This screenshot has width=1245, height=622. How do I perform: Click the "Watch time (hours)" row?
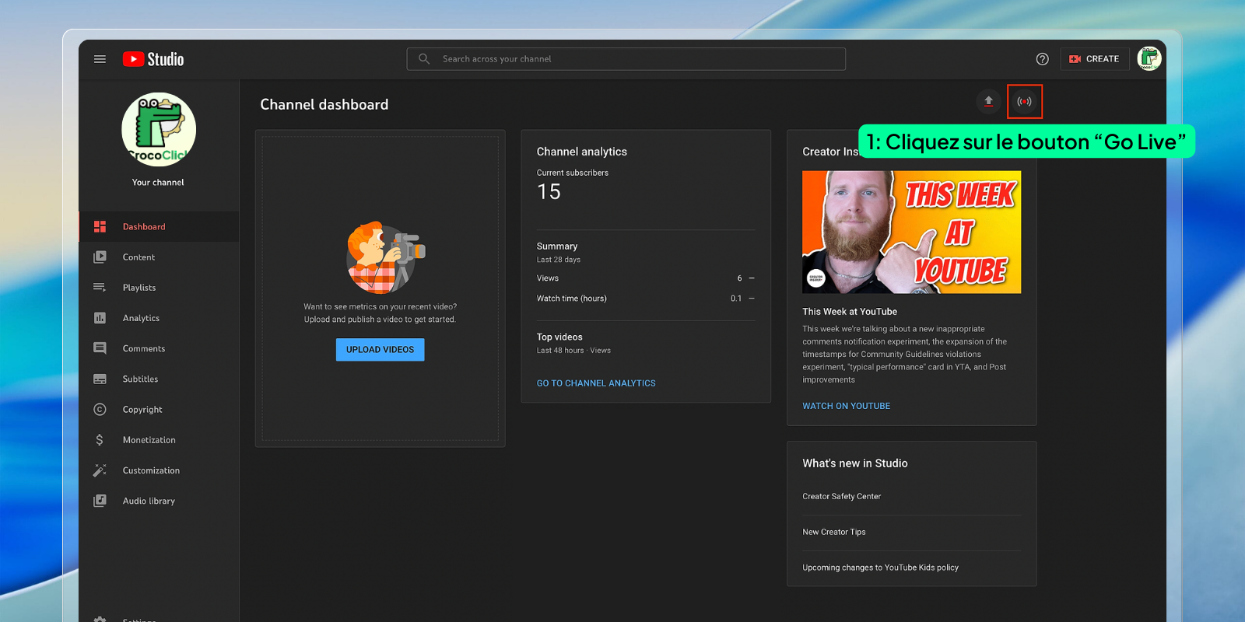click(x=646, y=299)
